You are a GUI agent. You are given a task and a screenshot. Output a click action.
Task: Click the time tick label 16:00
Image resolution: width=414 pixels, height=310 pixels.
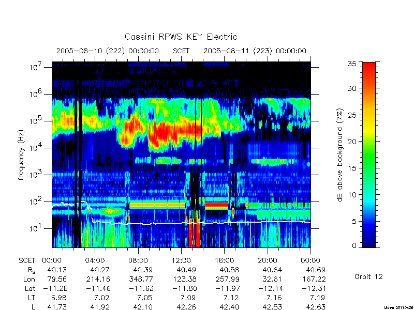pyautogui.click(x=224, y=261)
